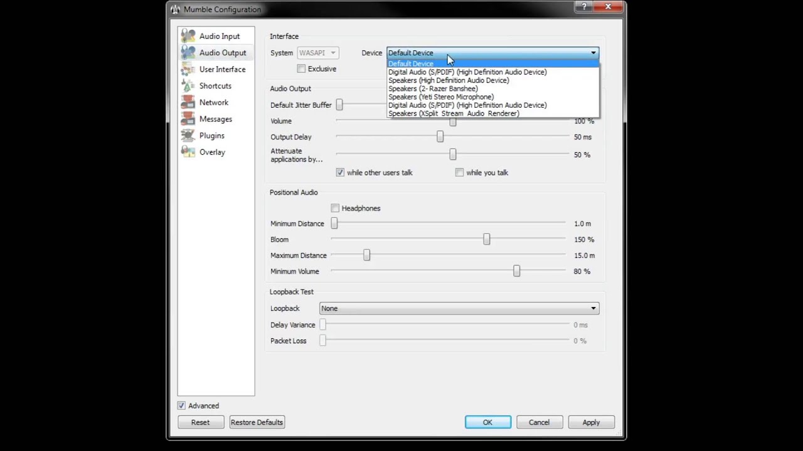Click the Bloom slider handle
The width and height of the screenshot is (803, 451).
(486, 239)
